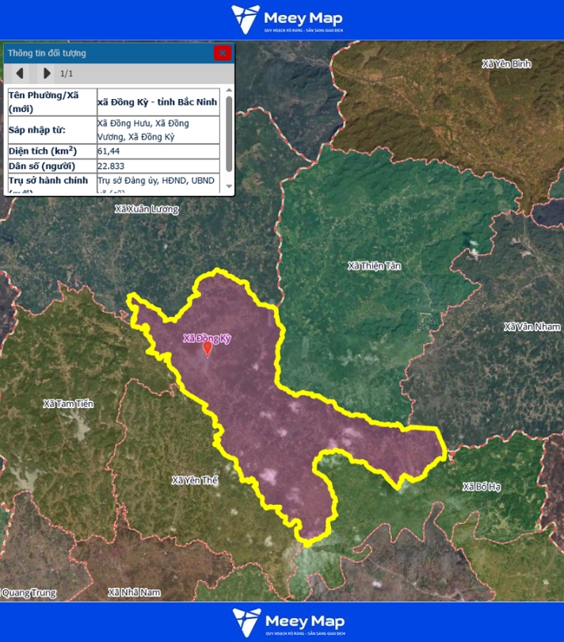Image resolution: width=564 pixels, height=642 pixels.
Task: Go to previous object with left arrow
Action: tap(20, 74)
